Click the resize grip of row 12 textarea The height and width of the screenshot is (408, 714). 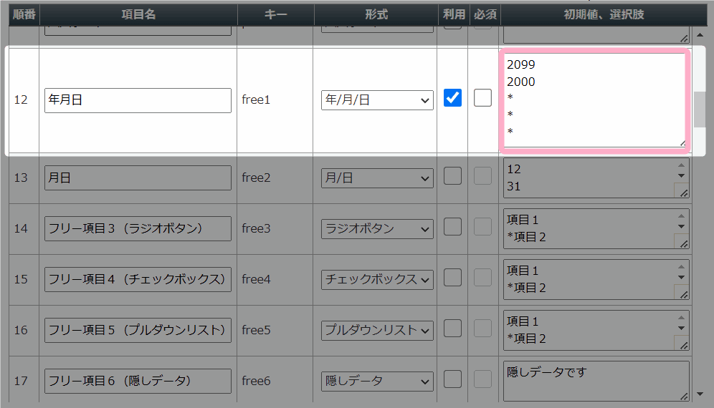tap(682, 144)
